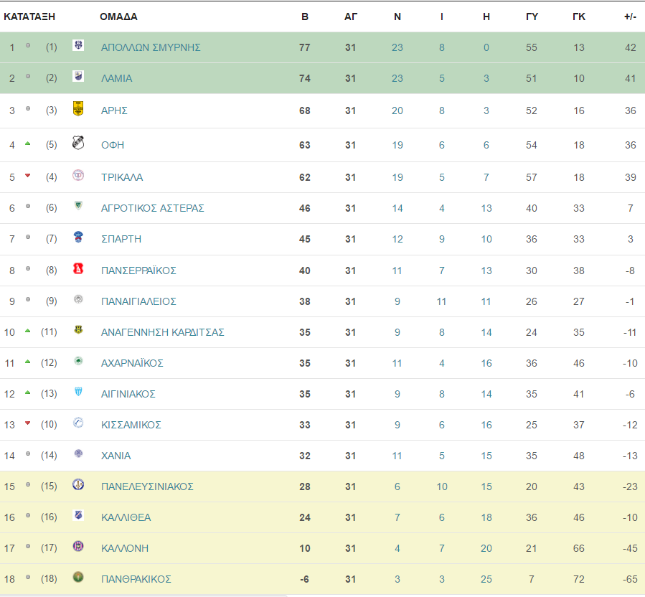Click the ΠΑΝΣΕΡΡΑΪΚΟΣ red club crest
645x597 pixels.
pos(78,268)
